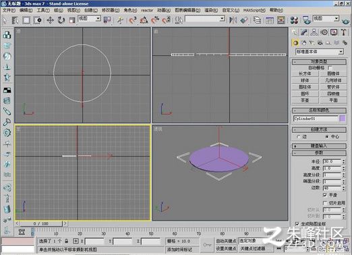Click the 球体 sphere button

point(305,80)
